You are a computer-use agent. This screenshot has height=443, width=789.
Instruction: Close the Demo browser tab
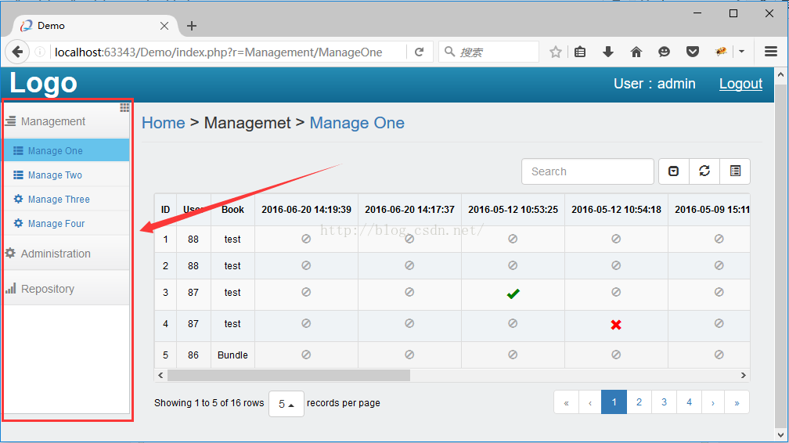click(x=164, y=26)
